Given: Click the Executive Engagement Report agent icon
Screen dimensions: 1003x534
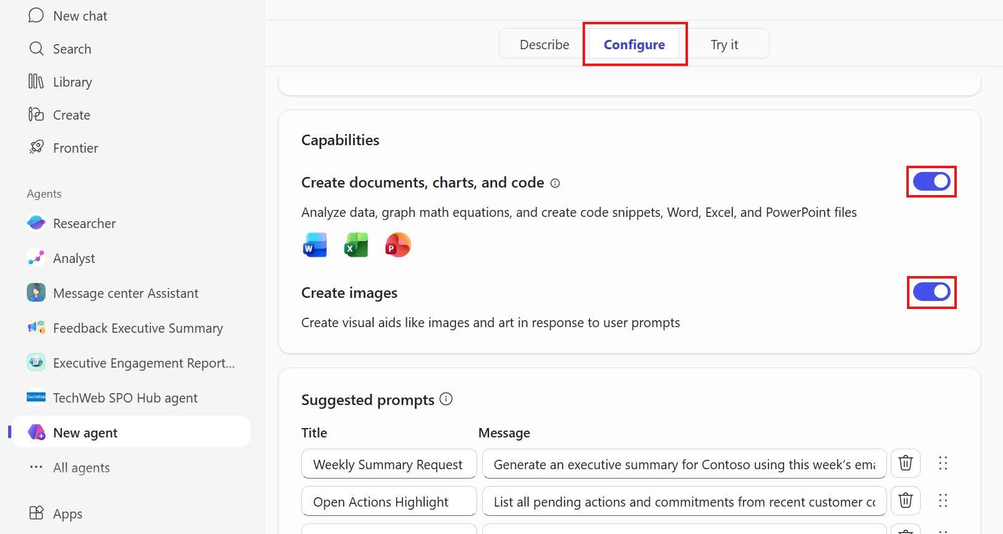Looking at the screenshot, I should 36,363.
